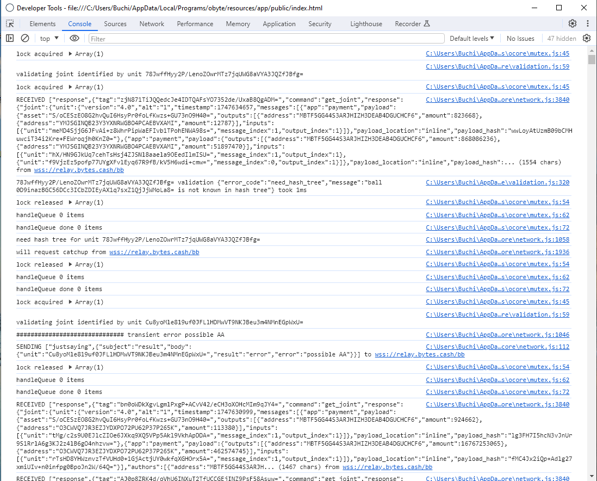
Task: Switch to the Elements tab
Action: [x=42, y=23]
